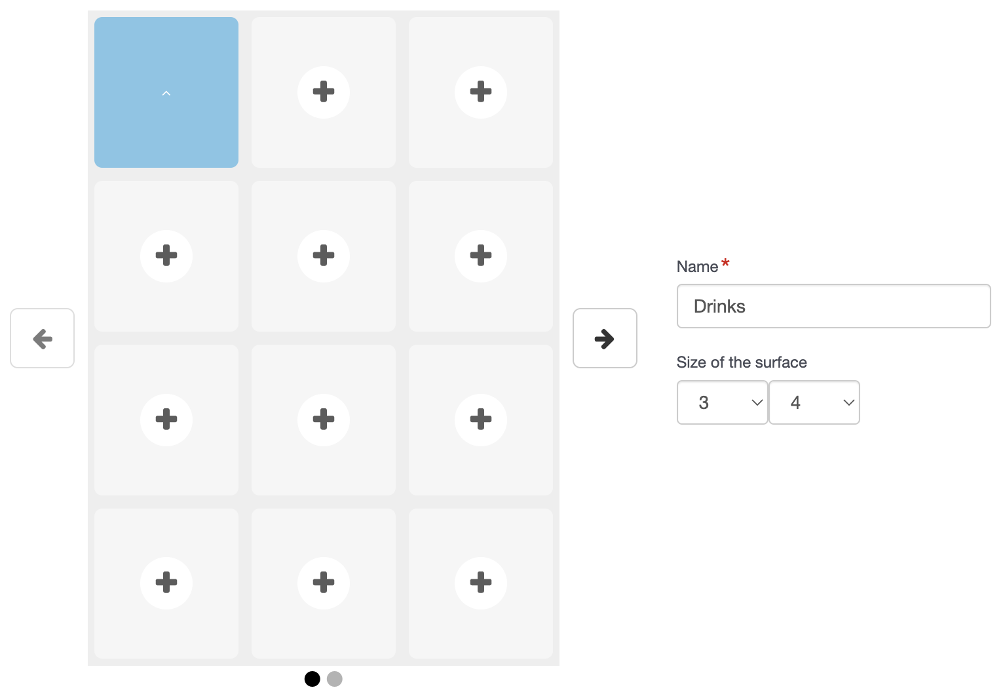Click the plus icon in third row, middle tile
This screenshot has width=1005, height=696.
(x=324, y=419)
